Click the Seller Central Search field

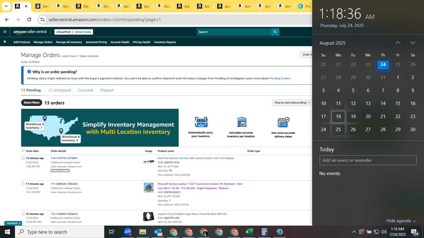pos(234,32)
